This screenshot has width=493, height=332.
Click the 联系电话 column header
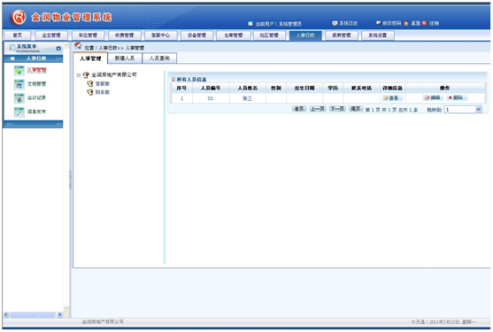(362, 88)
